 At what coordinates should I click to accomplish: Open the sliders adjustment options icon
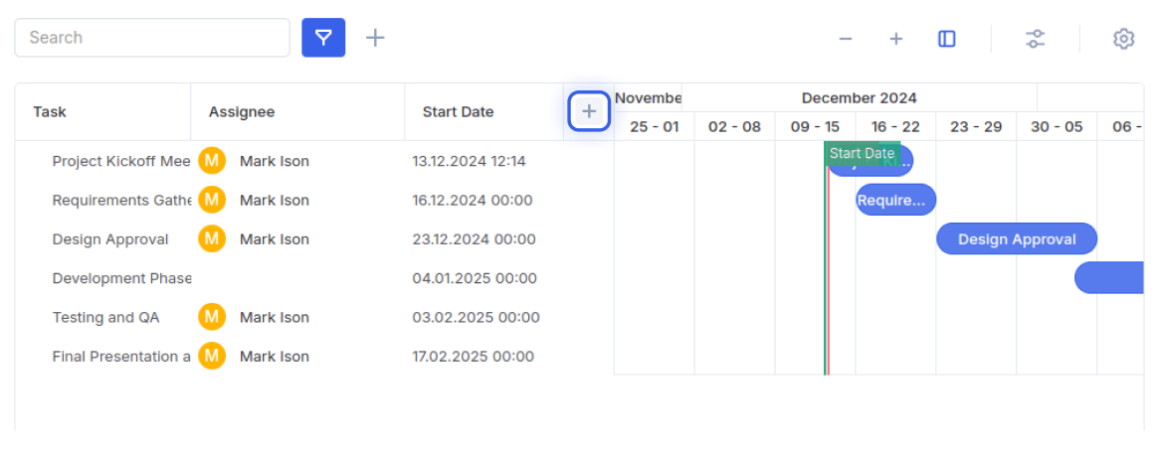click(1035, 39)
